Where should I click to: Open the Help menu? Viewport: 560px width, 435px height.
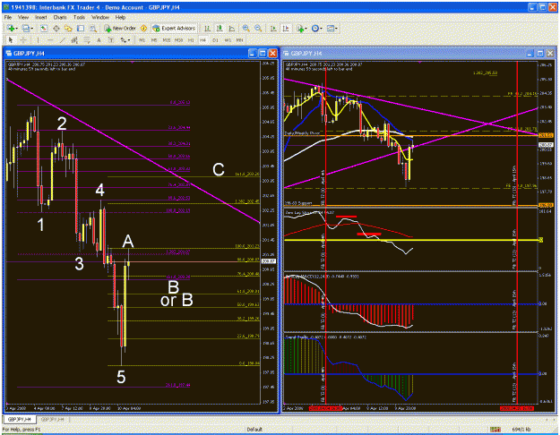(x=120, y=17)
